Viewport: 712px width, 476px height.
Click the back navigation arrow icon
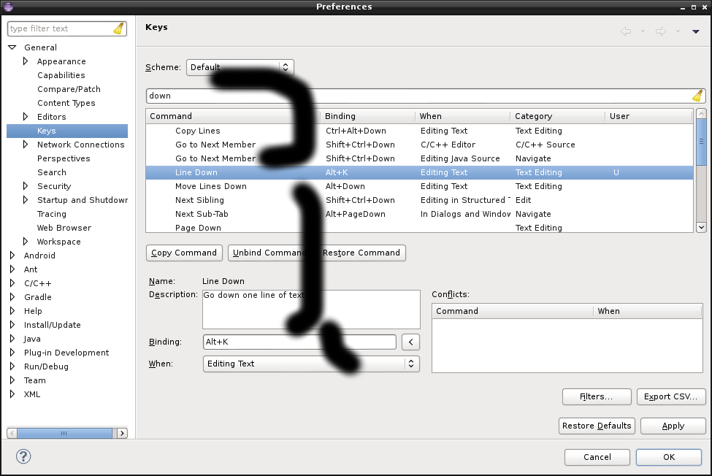pyautogui.click(x=625, y=31)
